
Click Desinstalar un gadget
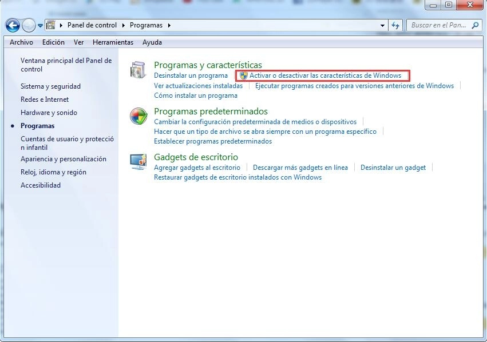click(393, 168)
